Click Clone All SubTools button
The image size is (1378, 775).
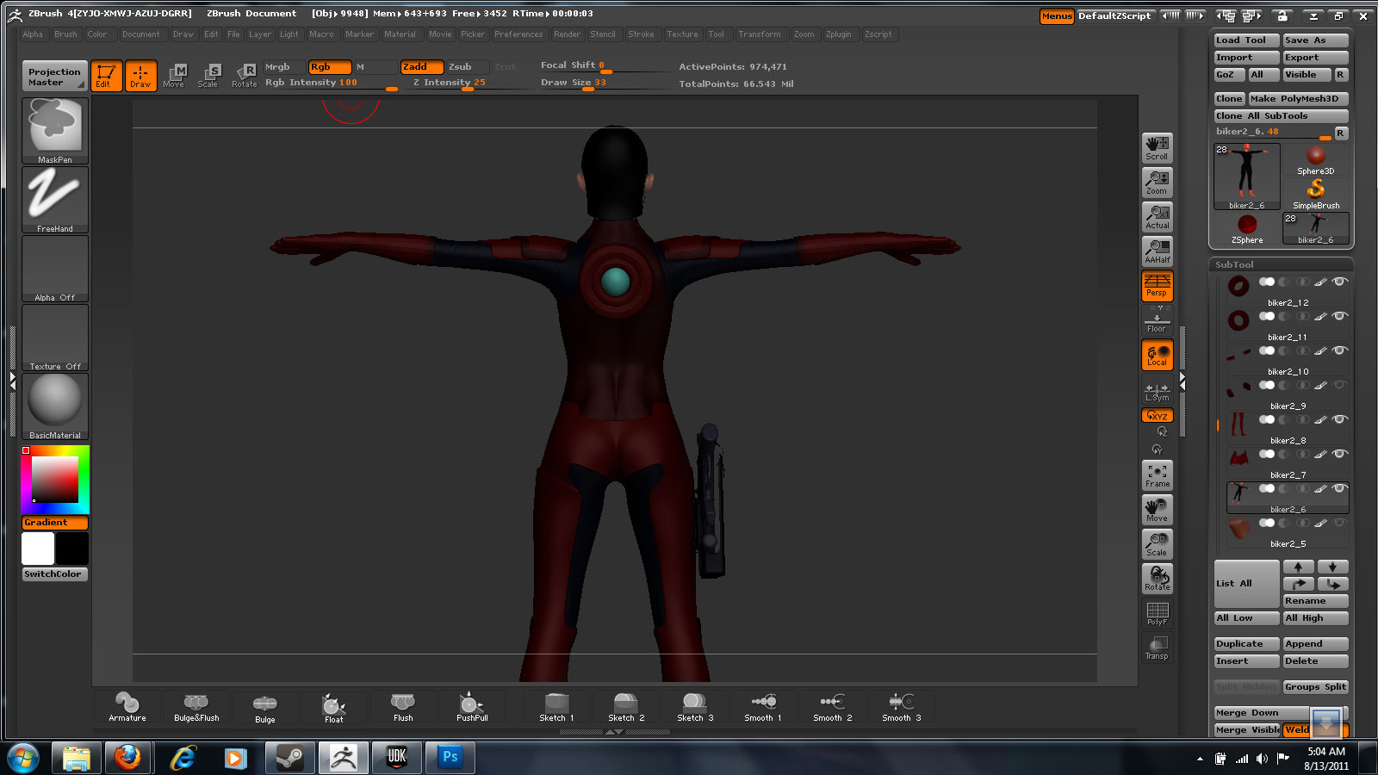point(1282,116)
